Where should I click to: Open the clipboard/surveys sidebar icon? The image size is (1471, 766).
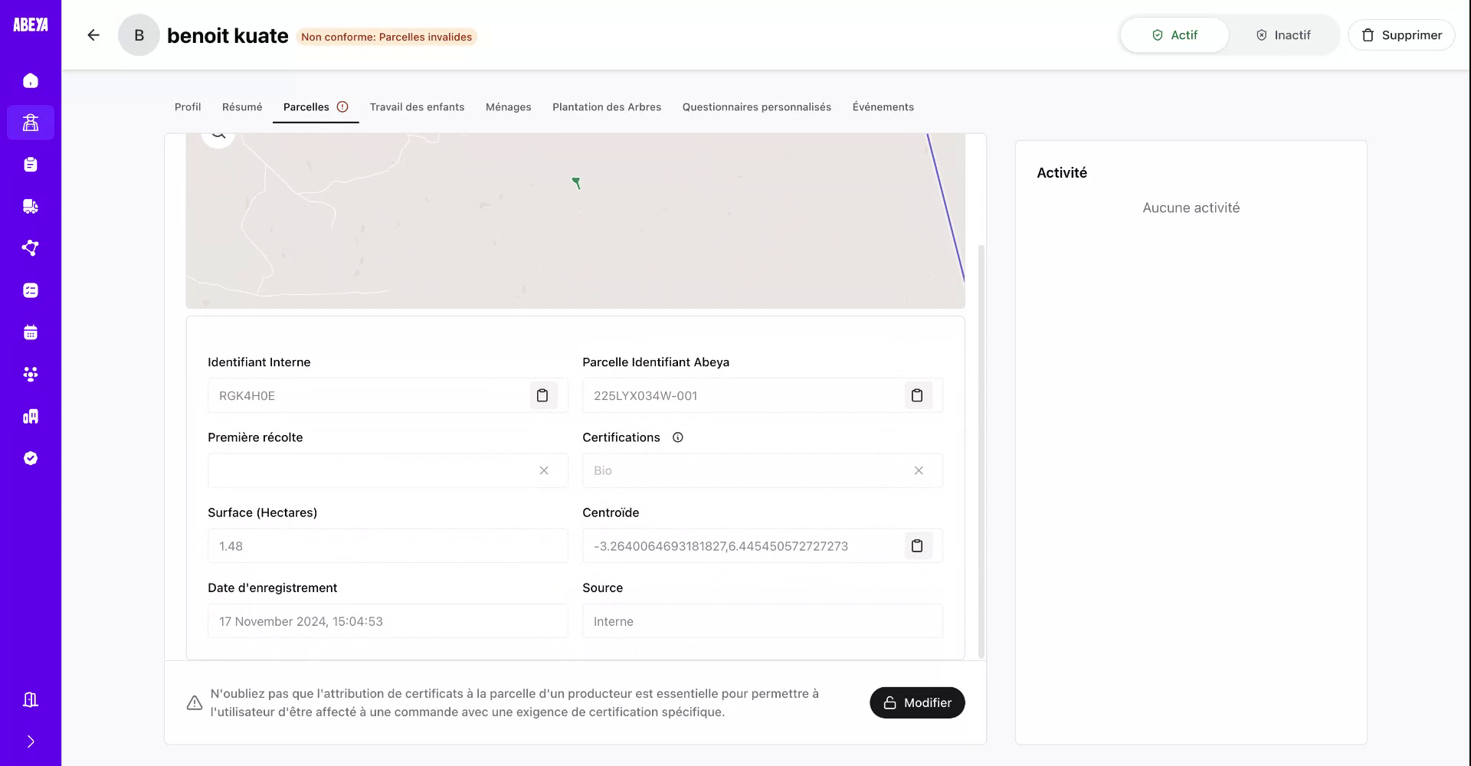tap(31, 164)
